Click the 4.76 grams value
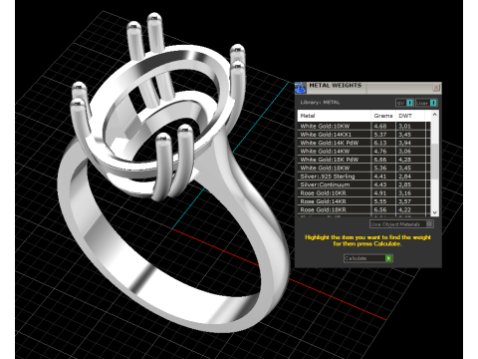 [x=380, y=151]
